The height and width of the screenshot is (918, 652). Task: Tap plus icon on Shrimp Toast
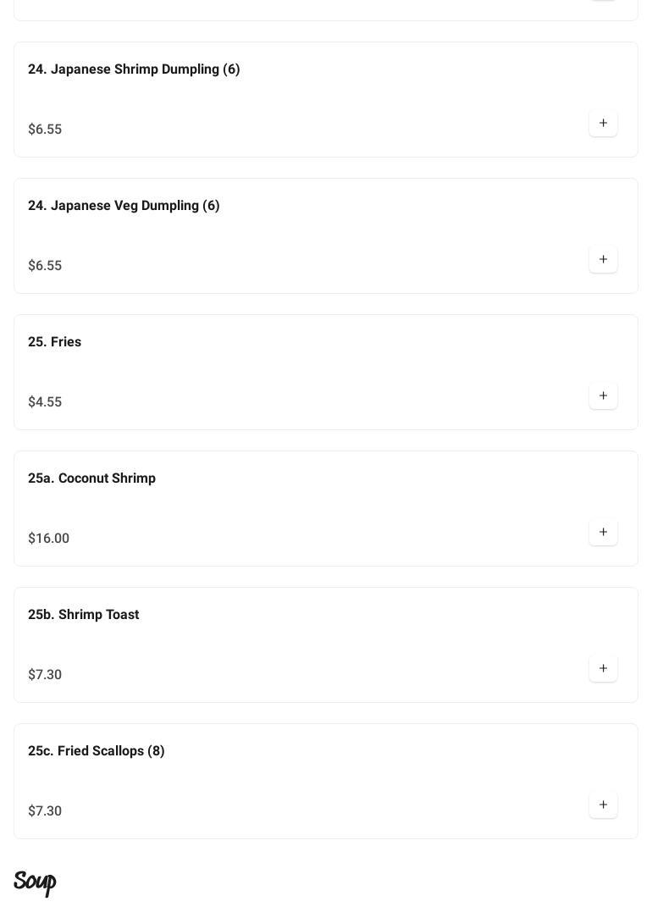(603, 669)
